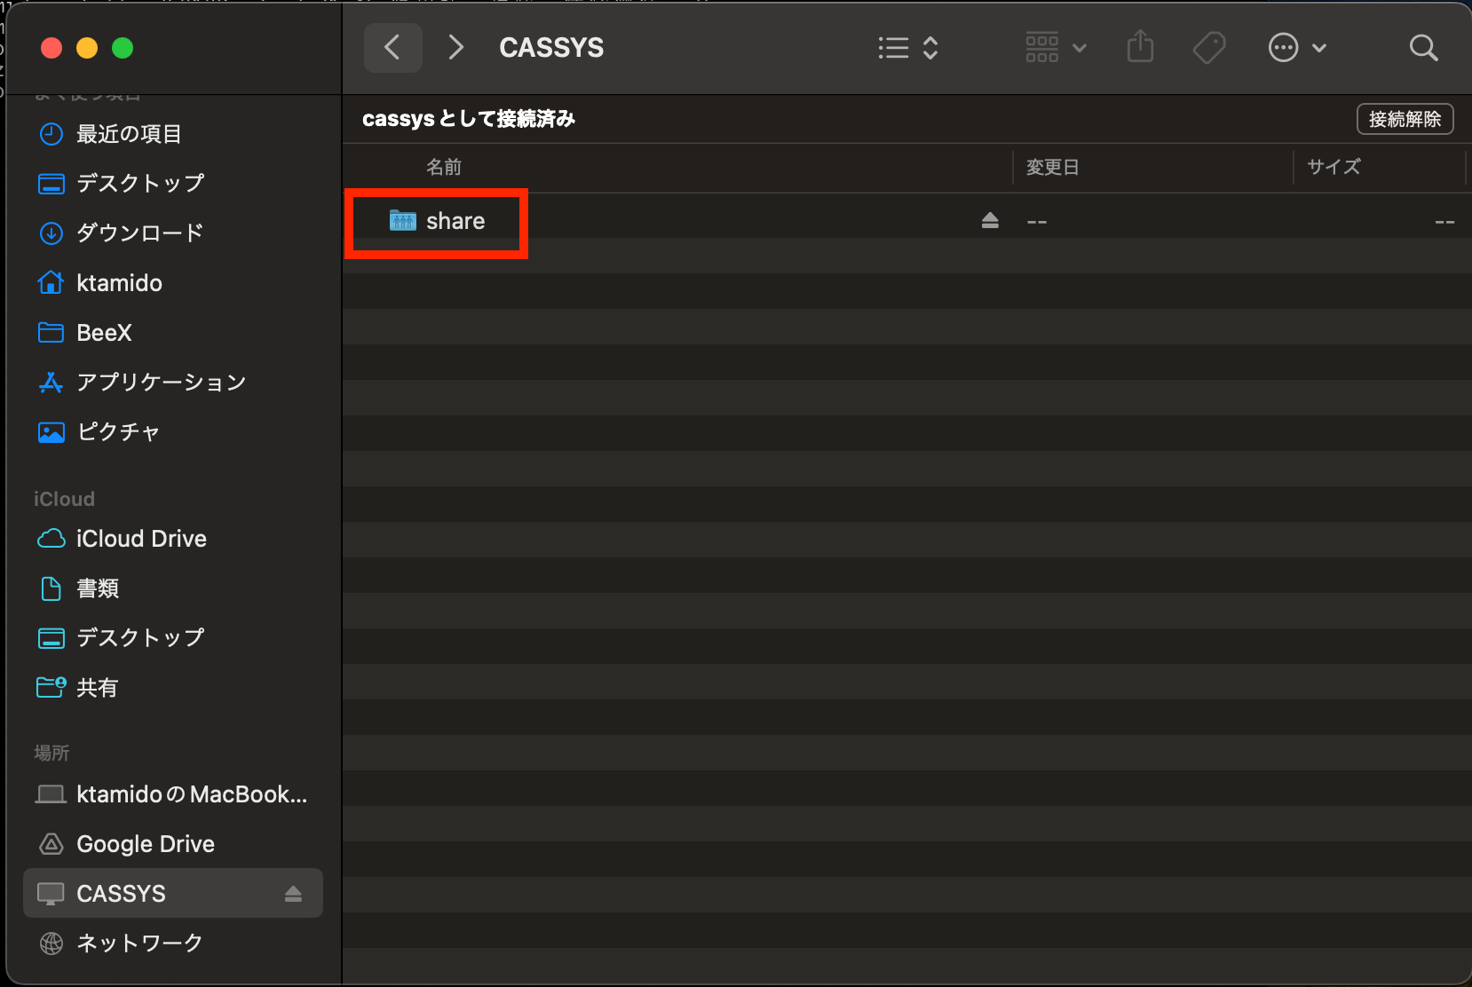1472x987 pixels.
Task: Click the ktamido house icon
Action: tap(51, 282)
